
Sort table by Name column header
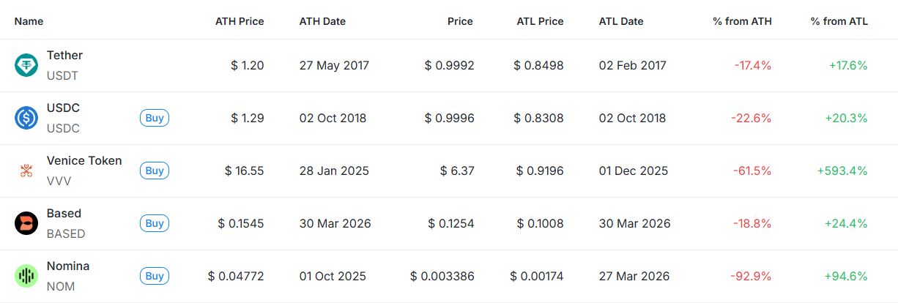coord(29,21)
